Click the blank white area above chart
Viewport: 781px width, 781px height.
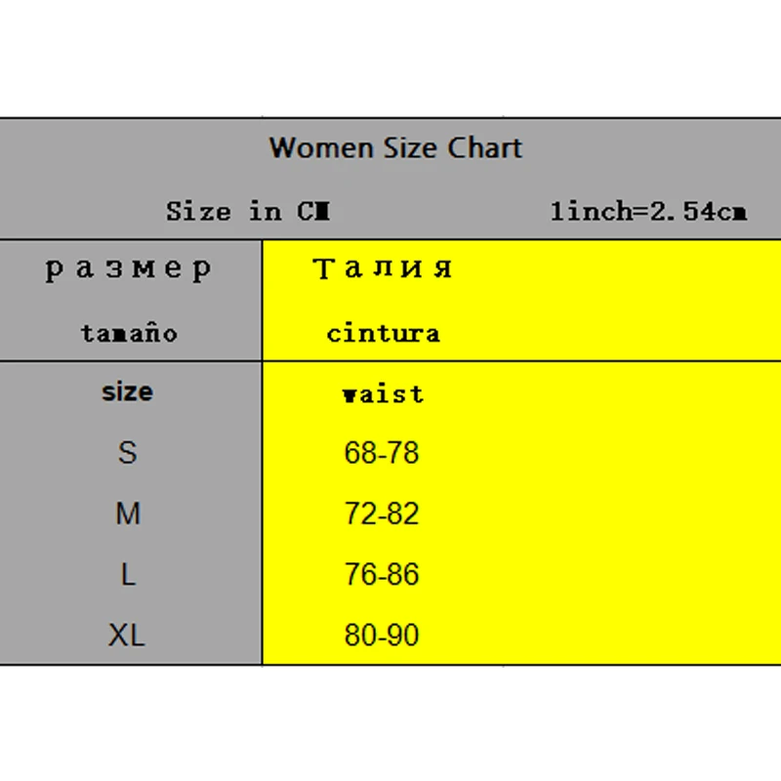click(390, 59)
